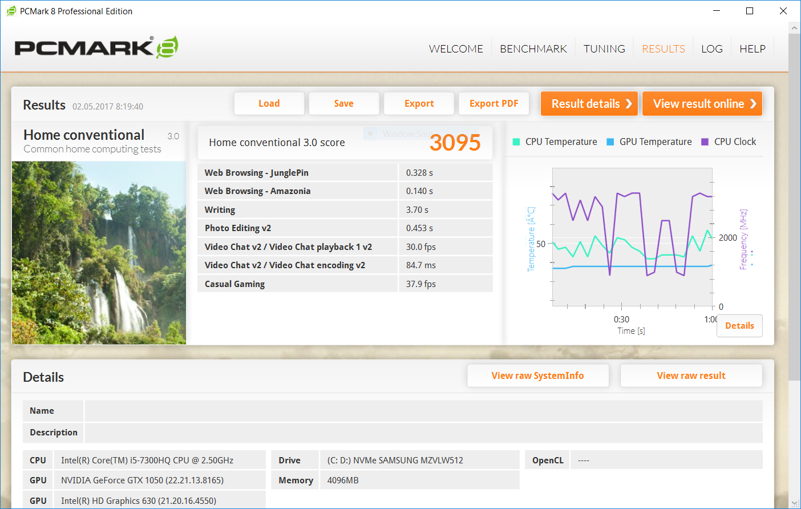Select the Video Chat playback 1 v2 row
Image resolution: width=801 pixels, height=509 pixels.
[345, 247]
